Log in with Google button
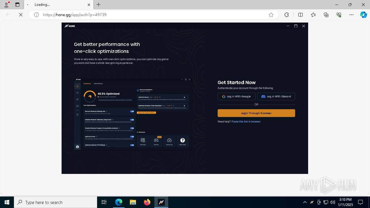The width and height of the screenshot is (370, 208). [x=236, y=96]
